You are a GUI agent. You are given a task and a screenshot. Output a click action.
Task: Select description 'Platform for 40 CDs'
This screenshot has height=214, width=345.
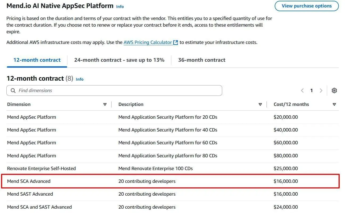(168, 130)
